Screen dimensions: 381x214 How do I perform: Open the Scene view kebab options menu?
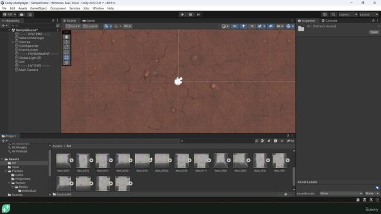click(x=292, y=21)
